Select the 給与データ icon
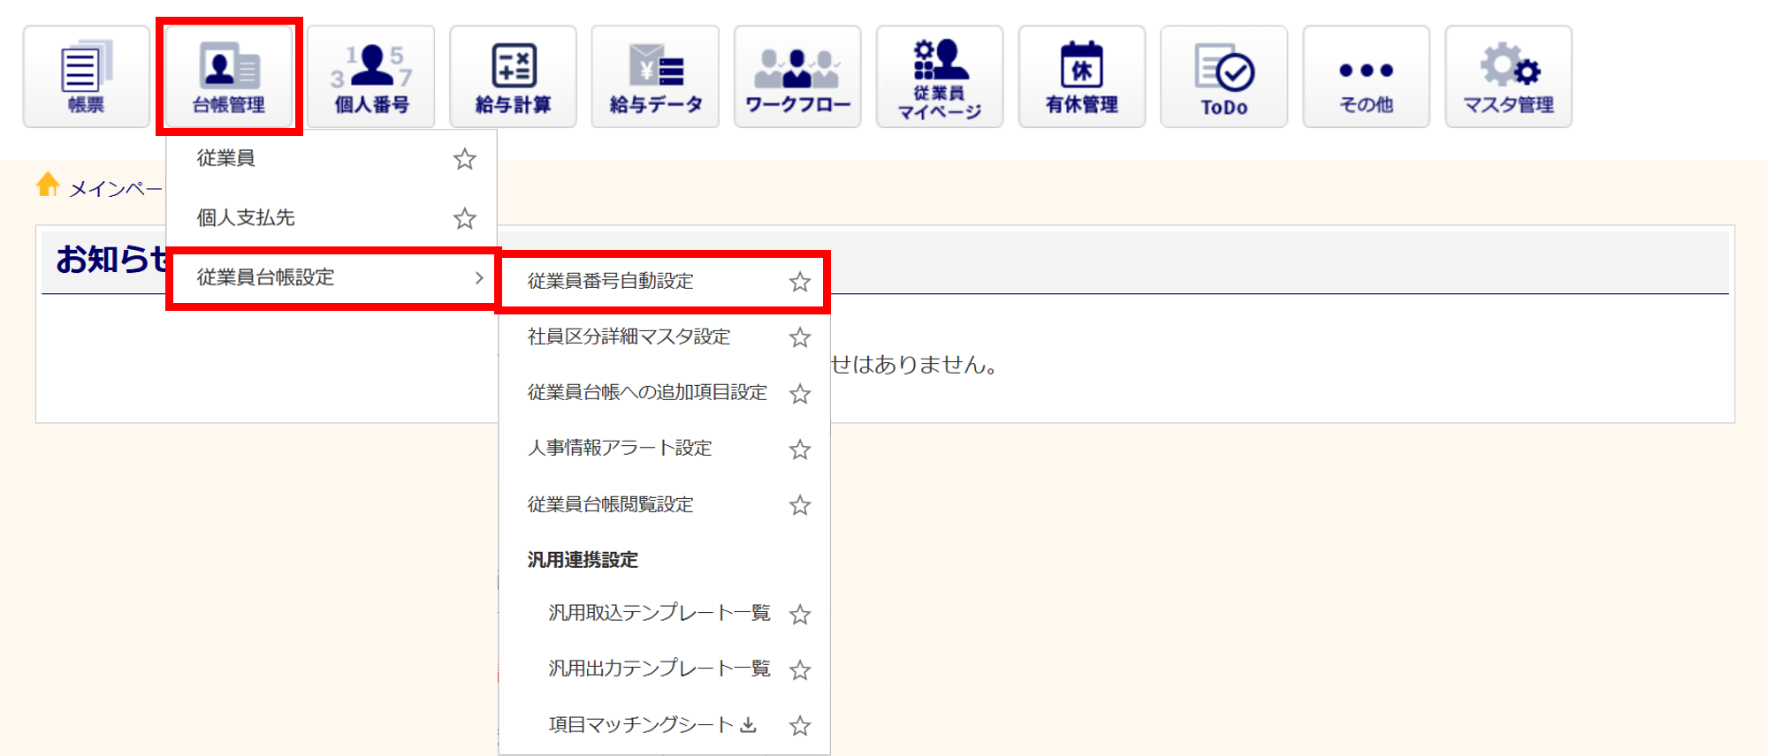This screenshot has width=1768, height=756. point(655,77)
